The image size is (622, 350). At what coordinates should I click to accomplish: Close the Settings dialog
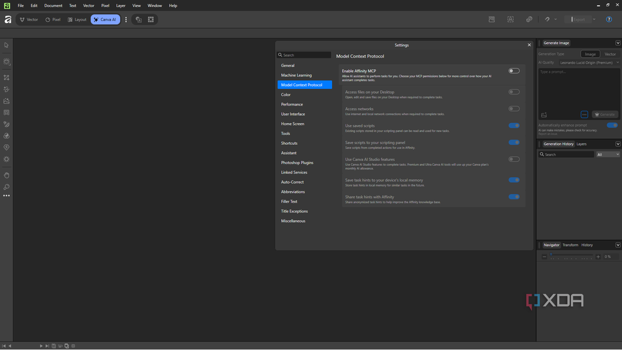point(529,45)
